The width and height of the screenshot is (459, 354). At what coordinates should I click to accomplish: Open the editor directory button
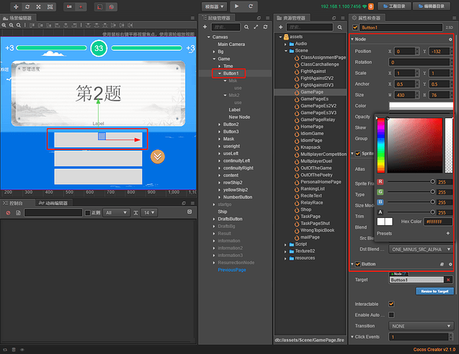pos(431,6)
